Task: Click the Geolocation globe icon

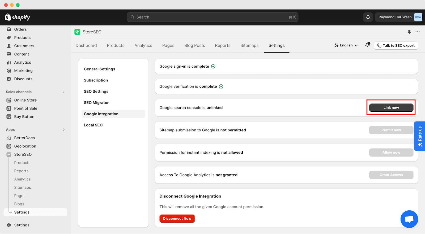Action: pos(9,146)
